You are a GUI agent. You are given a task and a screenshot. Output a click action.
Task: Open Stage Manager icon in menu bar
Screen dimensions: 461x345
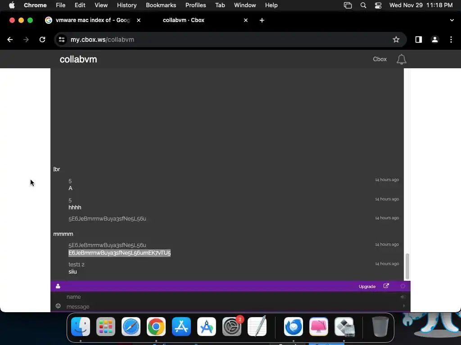[x=348, y=5]
